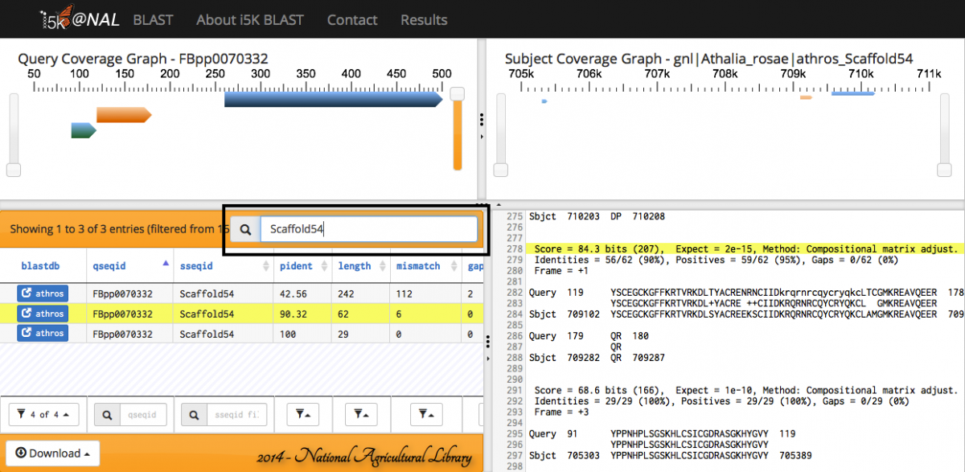This screenshot has height=472, width=965.
Task: Go to the Results page
Action: [x=424, y=20]
